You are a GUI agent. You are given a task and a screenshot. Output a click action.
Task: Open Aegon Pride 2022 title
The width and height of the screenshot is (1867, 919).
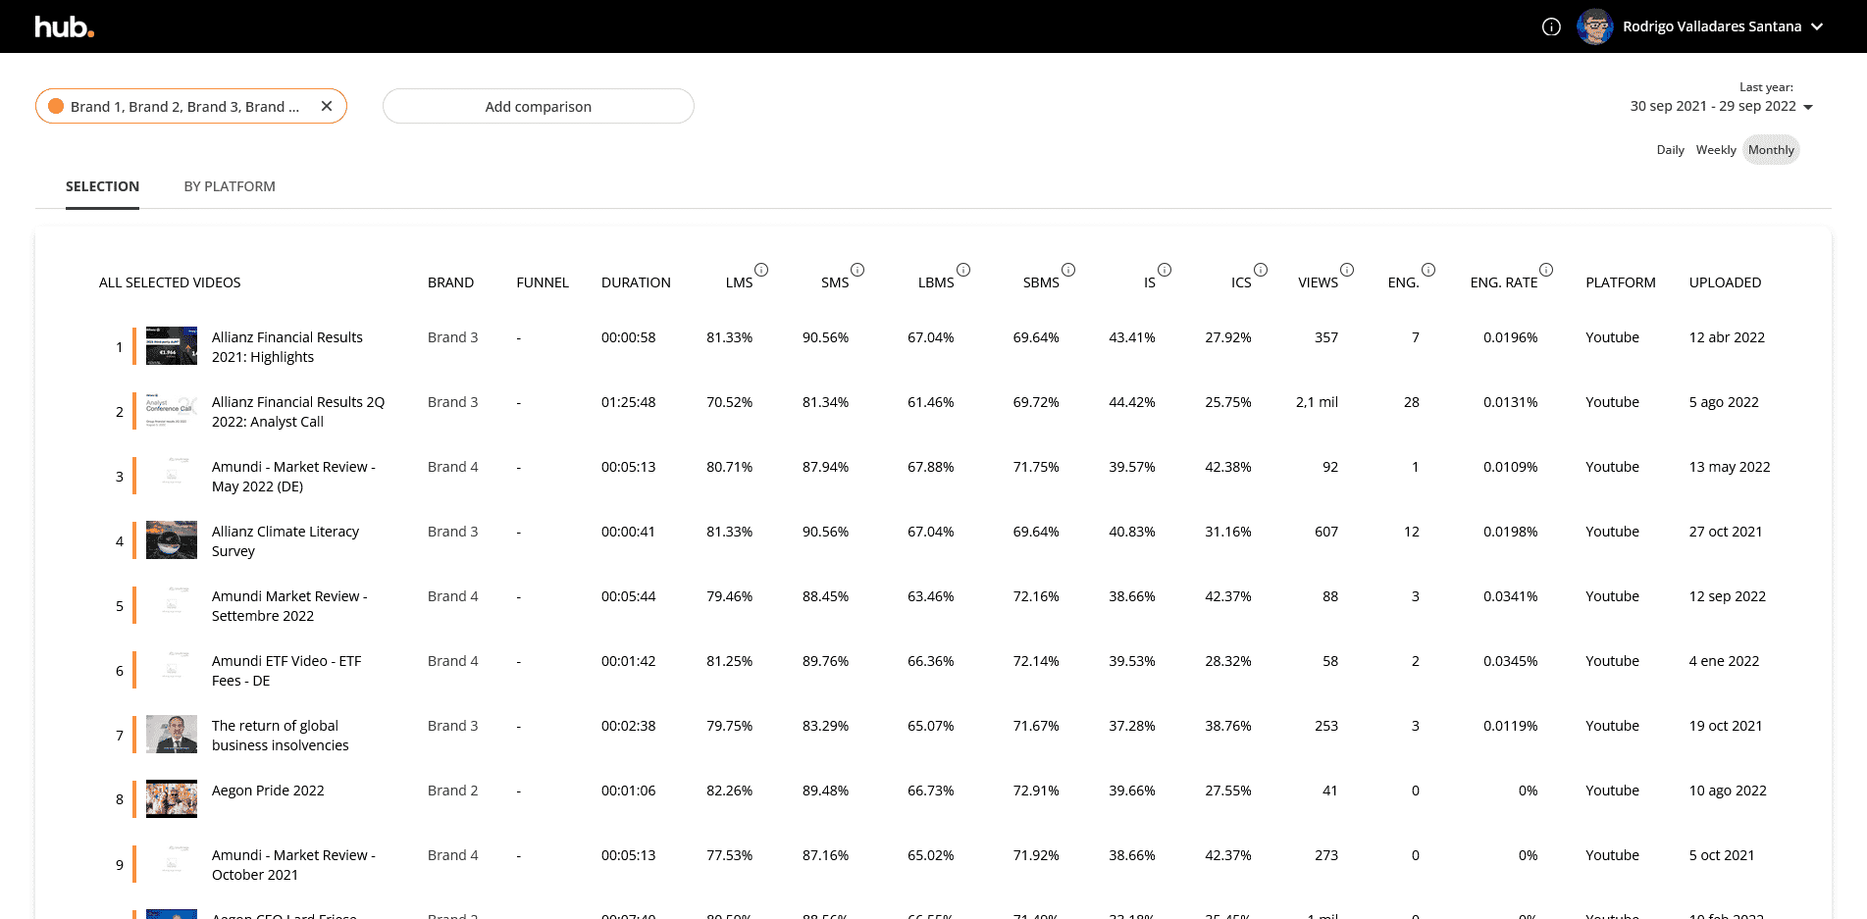click(268, 791)
